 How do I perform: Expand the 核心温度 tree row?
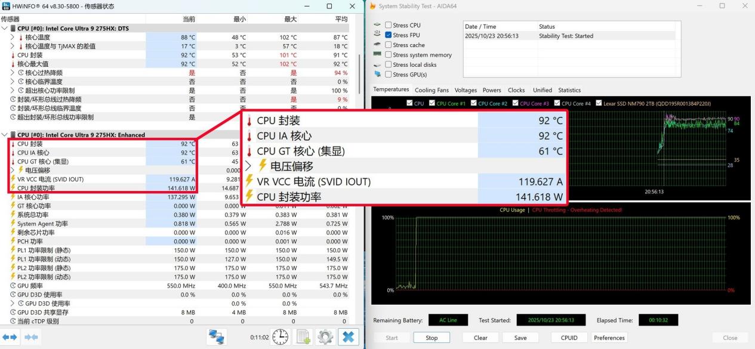(x=13, y=37)
